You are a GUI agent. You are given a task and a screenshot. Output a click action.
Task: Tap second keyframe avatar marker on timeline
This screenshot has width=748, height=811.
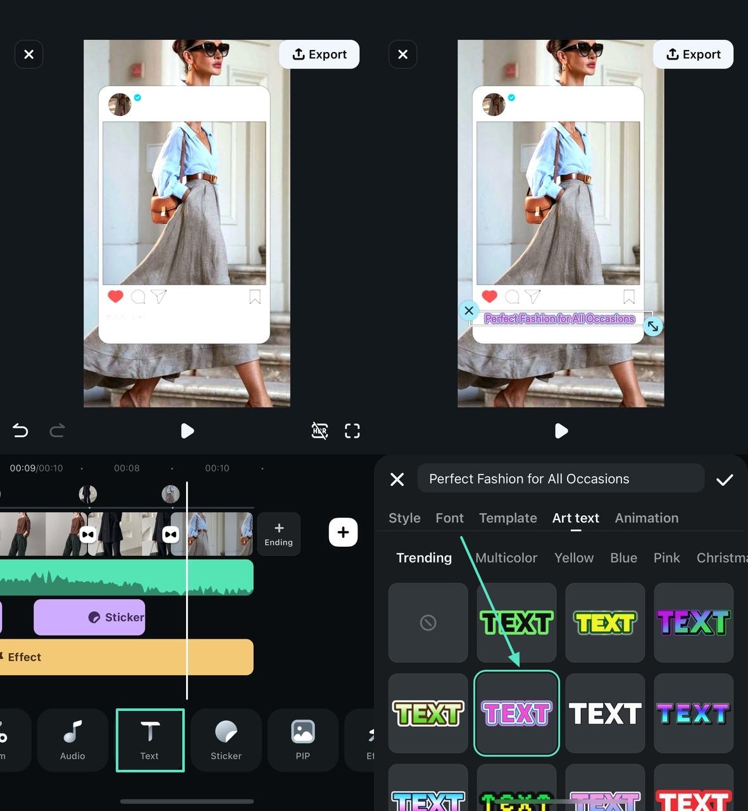tap(171, 494)
